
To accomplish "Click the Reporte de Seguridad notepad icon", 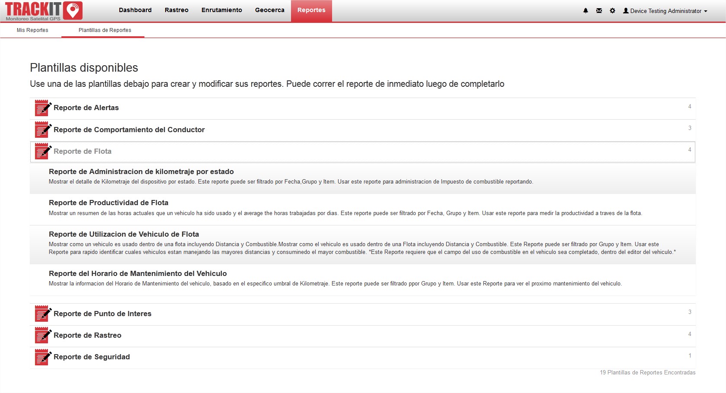I will (43, 357).
